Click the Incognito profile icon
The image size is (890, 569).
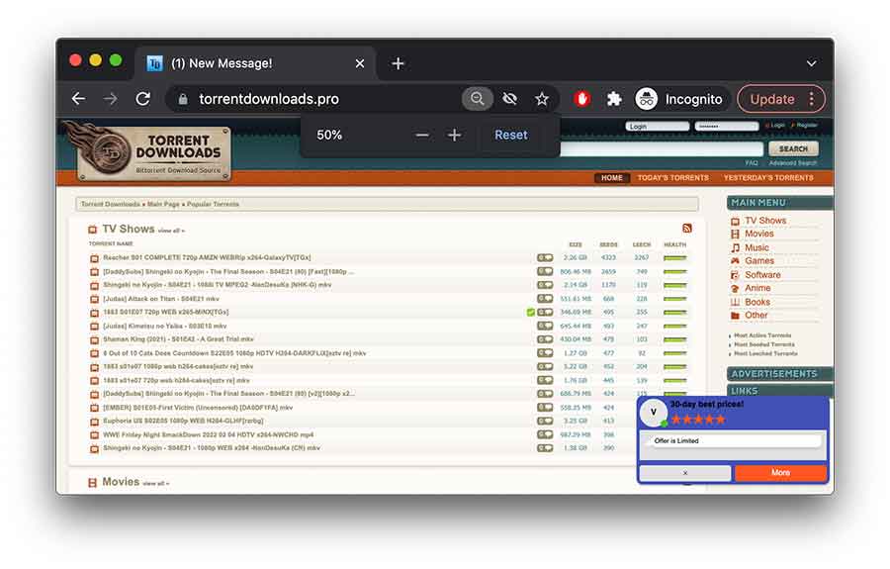[646, 99]
